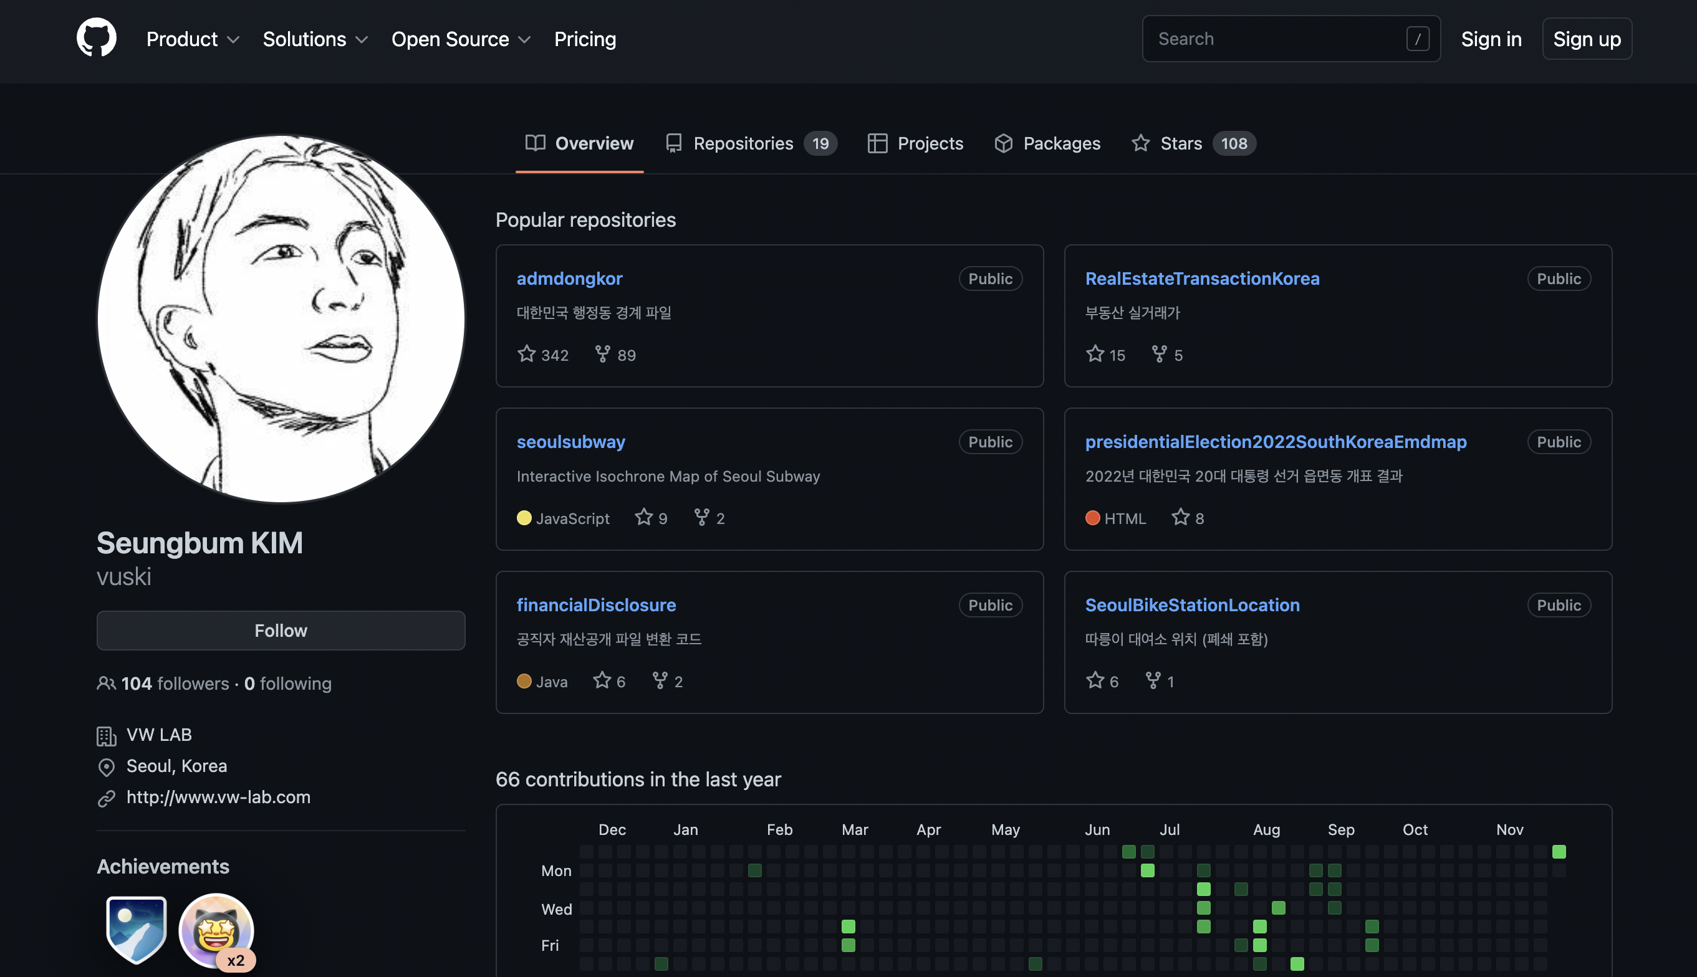Open the RealEstateTransactionKorea repository
The image size is (1697, 977).
tap(1202, 279)
